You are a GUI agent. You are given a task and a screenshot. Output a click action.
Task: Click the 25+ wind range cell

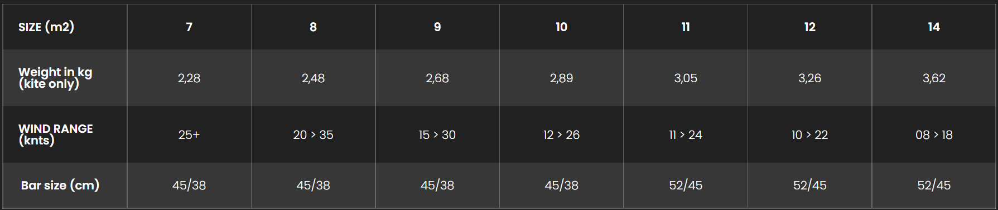pos(189,134)
